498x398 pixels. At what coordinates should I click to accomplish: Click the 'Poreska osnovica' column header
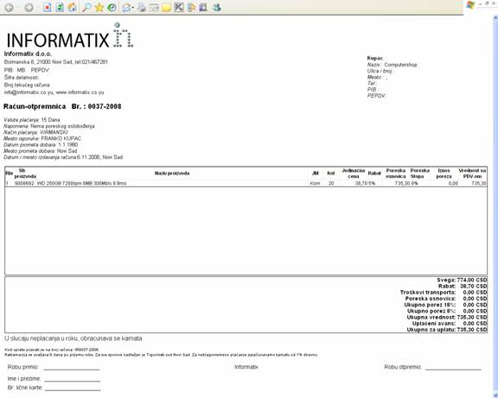396,174
